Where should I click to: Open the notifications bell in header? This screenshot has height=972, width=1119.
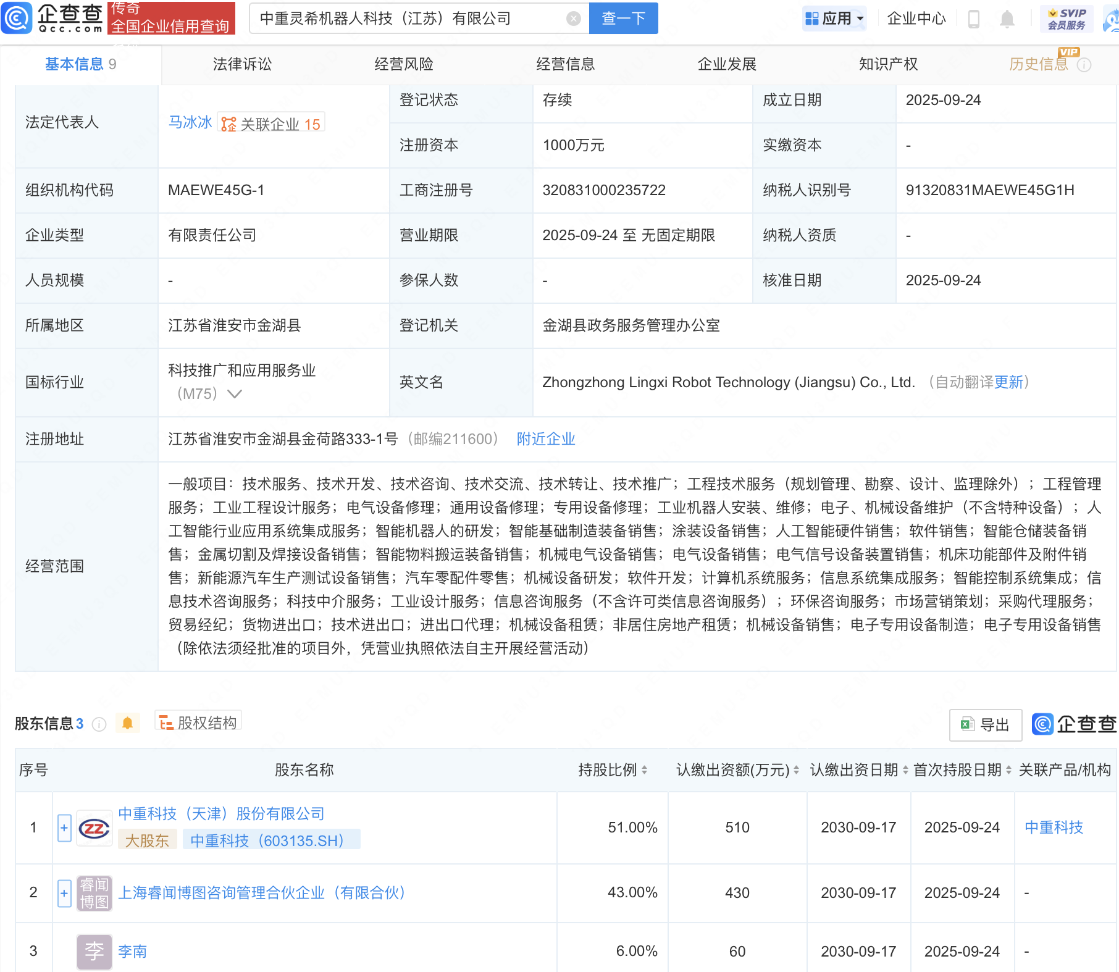tap(1007, 19)
